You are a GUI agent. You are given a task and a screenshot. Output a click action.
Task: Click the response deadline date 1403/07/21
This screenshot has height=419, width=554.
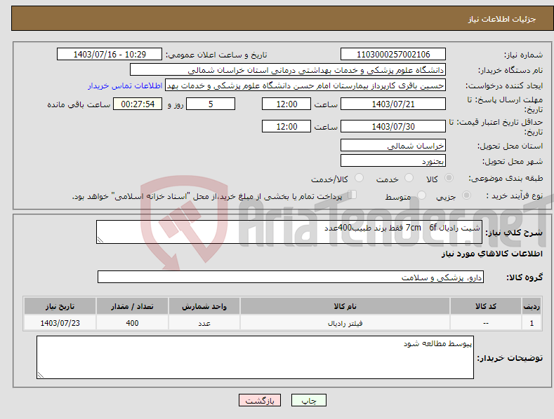393,104
